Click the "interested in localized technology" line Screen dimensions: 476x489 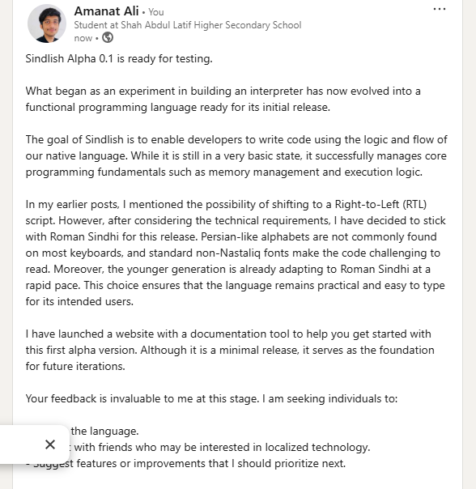coord(222,447)
